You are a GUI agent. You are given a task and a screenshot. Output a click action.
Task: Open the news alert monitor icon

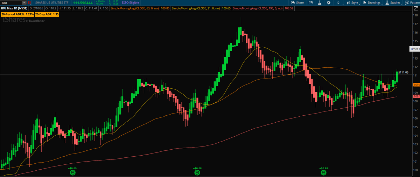coord(310,2)
